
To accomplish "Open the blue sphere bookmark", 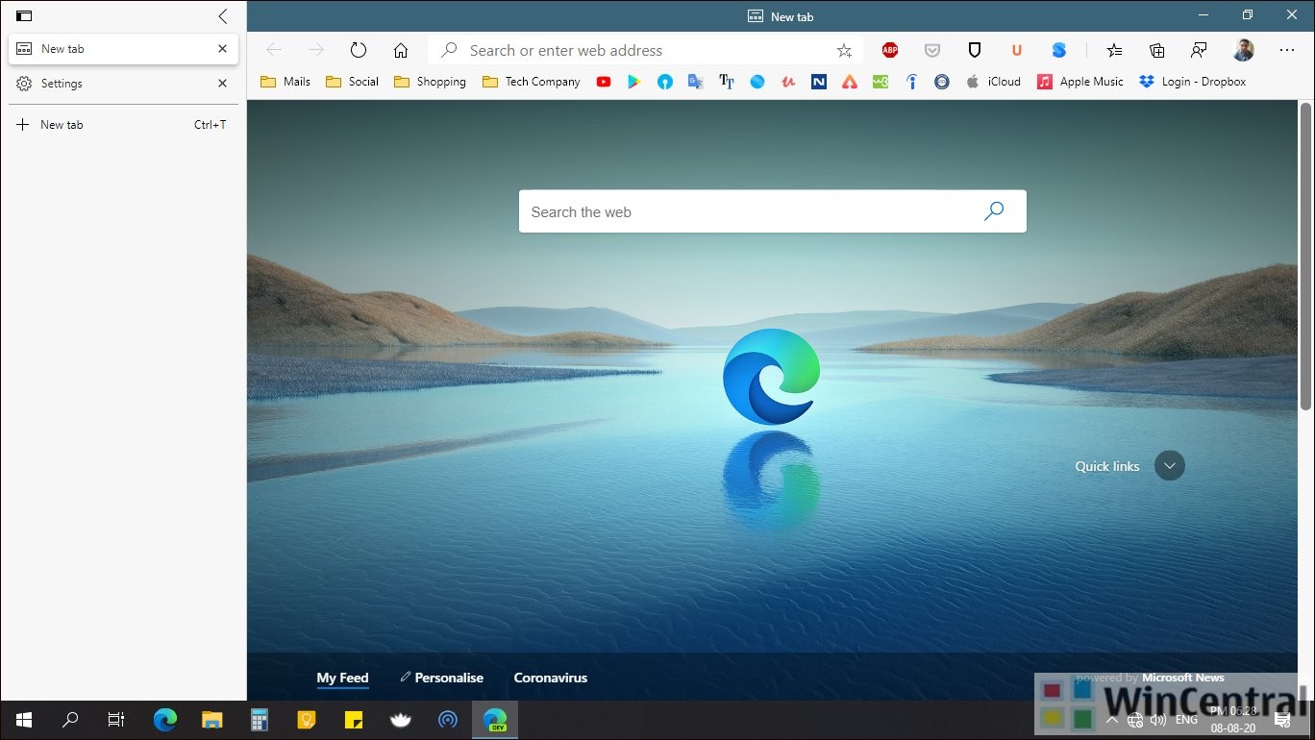I will (x=757, y=82).
